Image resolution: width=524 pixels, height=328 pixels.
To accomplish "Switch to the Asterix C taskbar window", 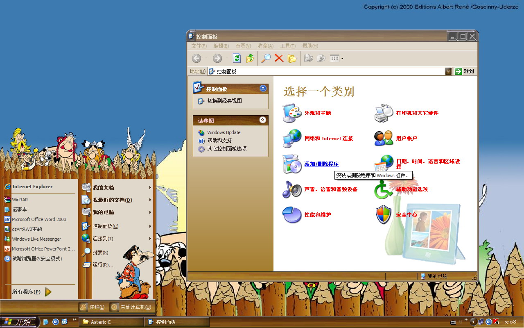I will [x=111, y=322].
